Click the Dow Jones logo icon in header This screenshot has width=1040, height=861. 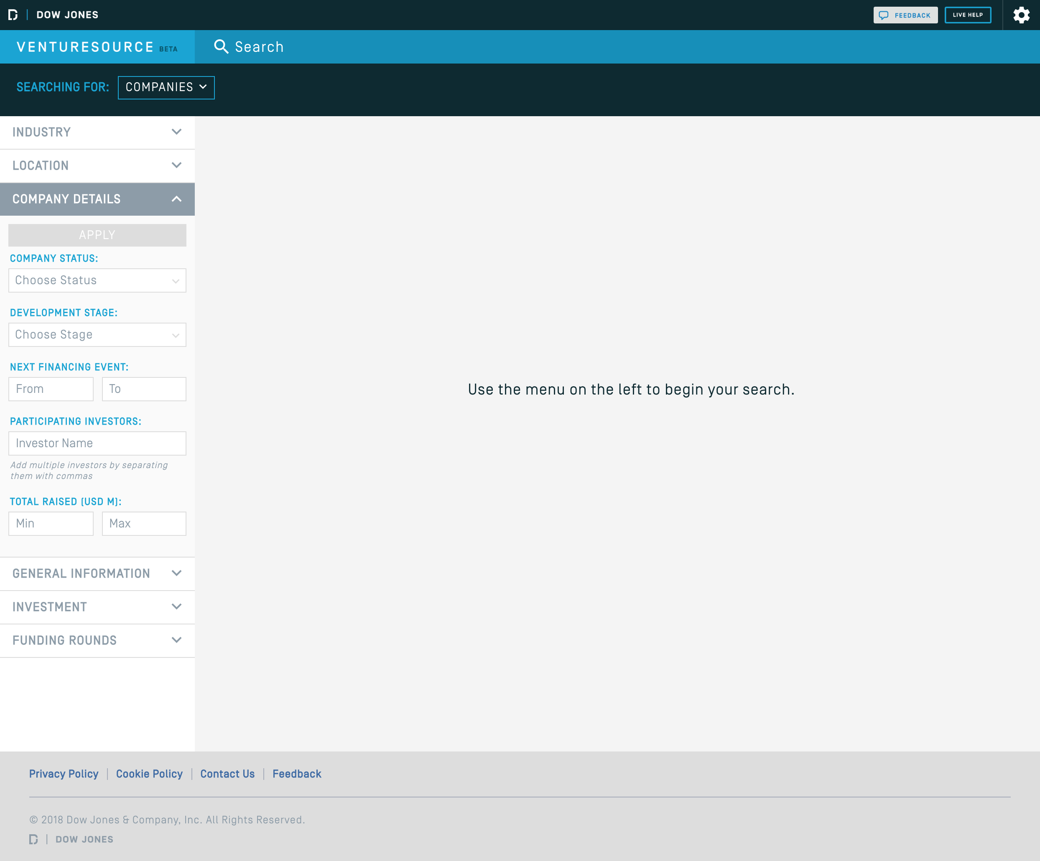(x=13, y=15)
